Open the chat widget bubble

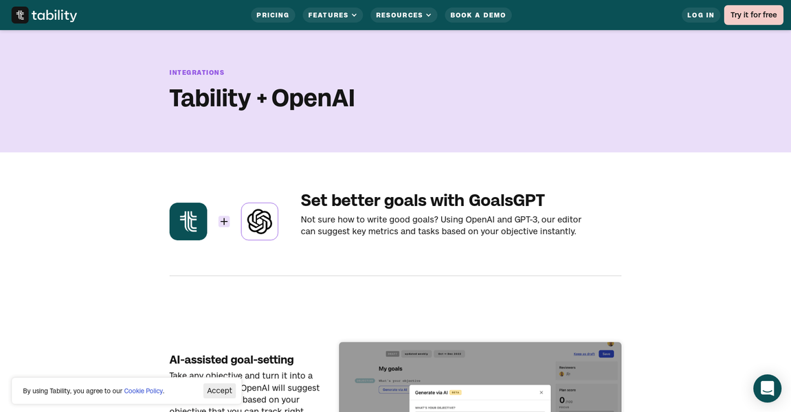767,389
